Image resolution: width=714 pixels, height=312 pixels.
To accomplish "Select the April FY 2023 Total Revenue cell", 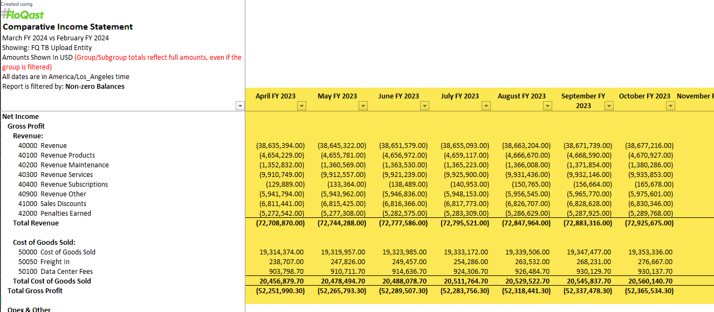I will pyautogui.click(x=279, y=223).
